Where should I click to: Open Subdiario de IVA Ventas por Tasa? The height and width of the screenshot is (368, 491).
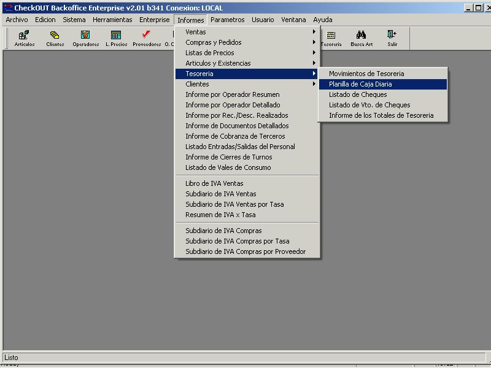click(x=247, y=204)
